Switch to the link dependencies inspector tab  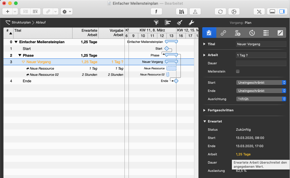[x=223, y=33]
